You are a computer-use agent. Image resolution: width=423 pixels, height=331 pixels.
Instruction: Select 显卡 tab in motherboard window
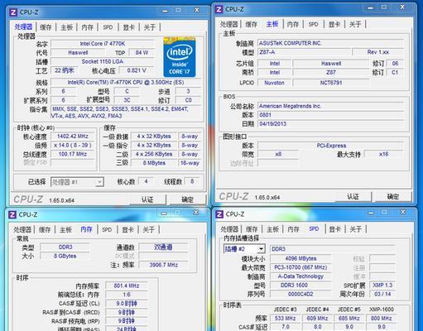tap(334, 24)
